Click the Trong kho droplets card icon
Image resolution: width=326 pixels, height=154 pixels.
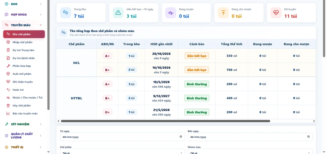pos(66,13)
